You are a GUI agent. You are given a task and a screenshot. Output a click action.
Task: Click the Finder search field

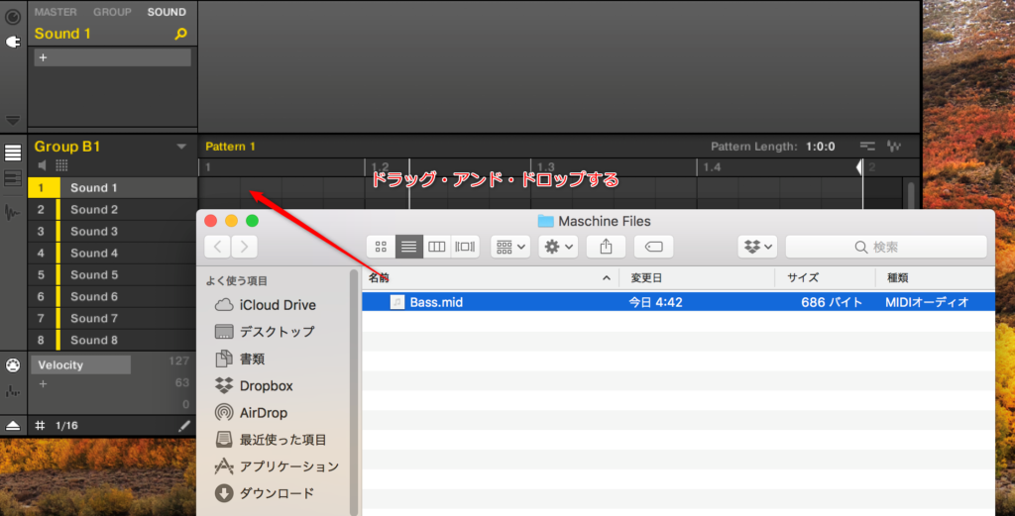coord(886,247)
